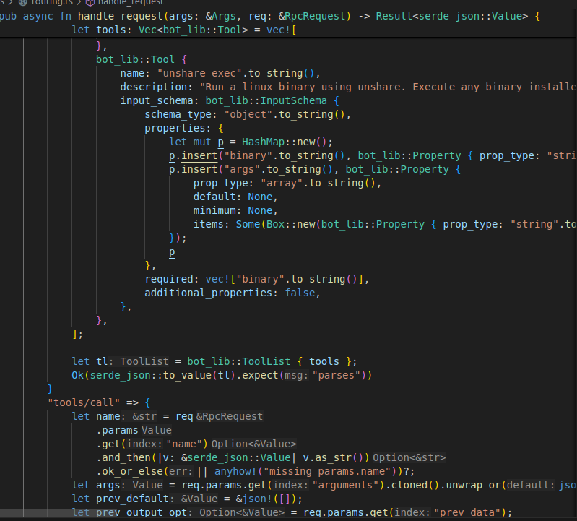Viewport: 577px width, 521px height.
Task: Click the handle_request symbol icon in breadcrumb
Action: pyautogui.click(x=90, y=3)
